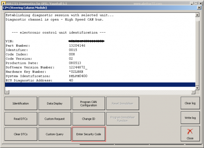Viewport: 204px width, 148px height.
Task: Open Custom Query
Action: point(55,134)
